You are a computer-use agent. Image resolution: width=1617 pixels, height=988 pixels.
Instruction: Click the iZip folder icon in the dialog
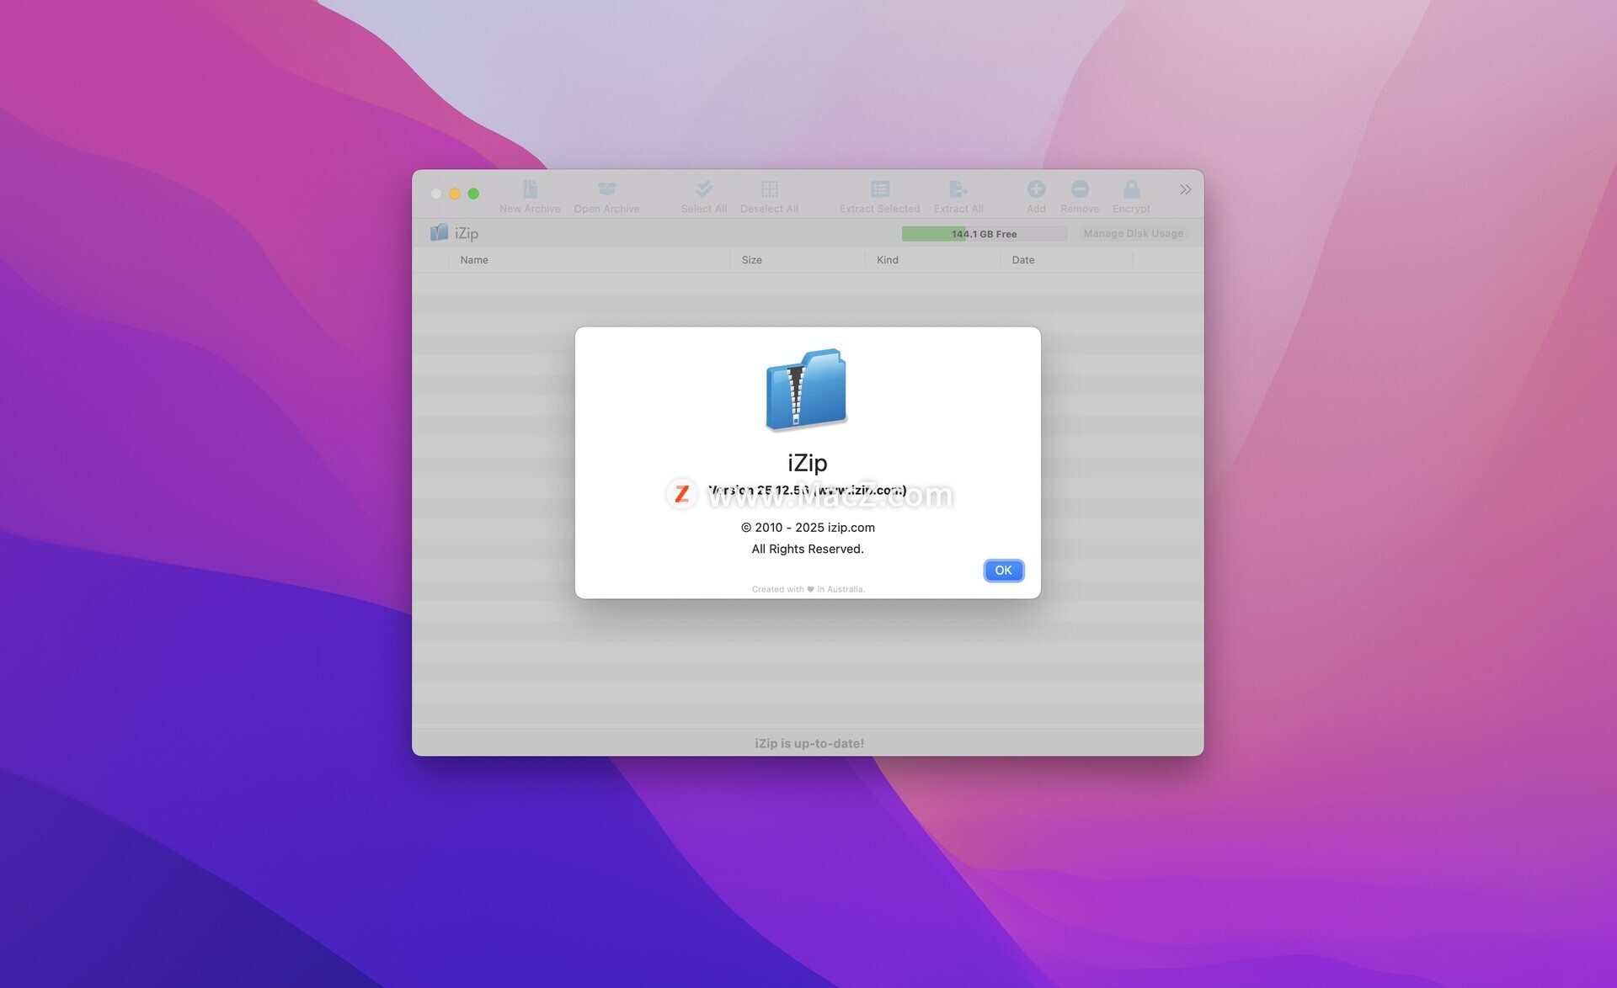(806, 390)
